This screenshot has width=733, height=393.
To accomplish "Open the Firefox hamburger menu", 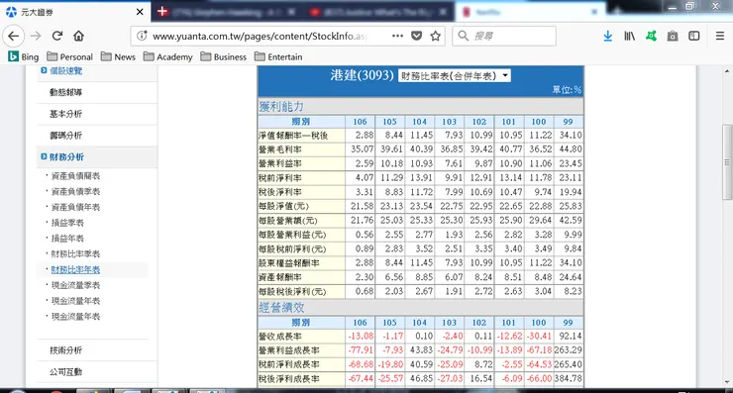I will tap(720, 36).
